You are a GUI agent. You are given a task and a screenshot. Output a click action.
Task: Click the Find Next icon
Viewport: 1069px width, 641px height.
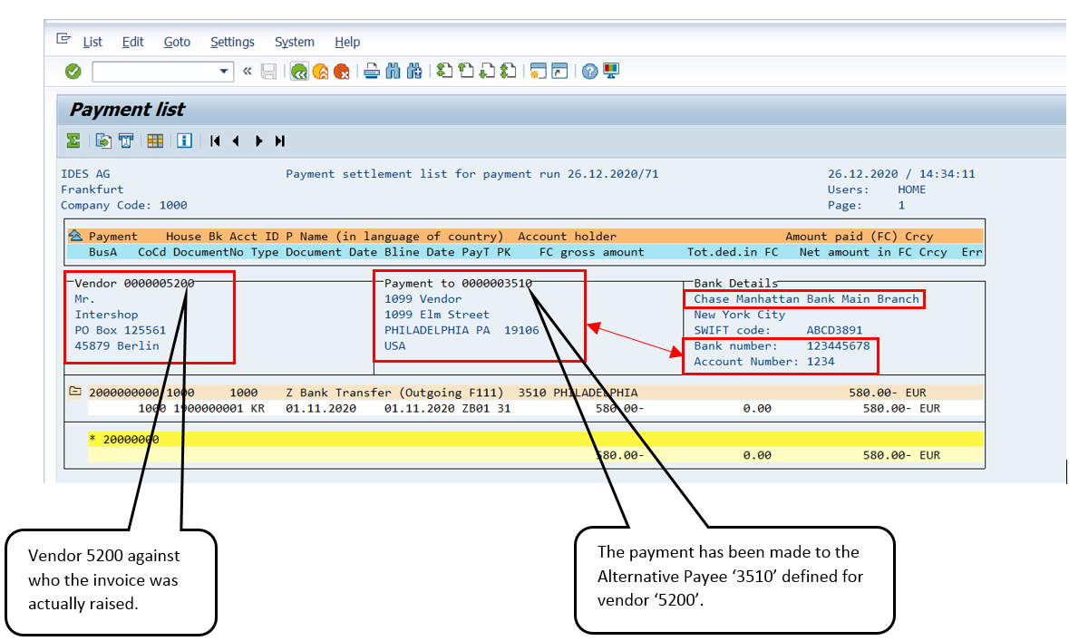pyautogui.click(x=414, y=71)
